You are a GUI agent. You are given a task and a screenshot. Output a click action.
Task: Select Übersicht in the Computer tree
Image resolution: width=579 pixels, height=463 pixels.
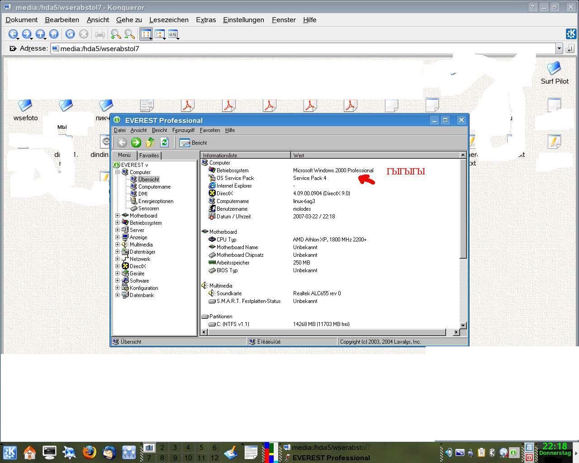149,180
